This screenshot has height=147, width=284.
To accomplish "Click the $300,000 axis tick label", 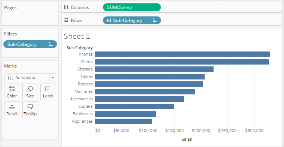I will [x=254, y=131].
